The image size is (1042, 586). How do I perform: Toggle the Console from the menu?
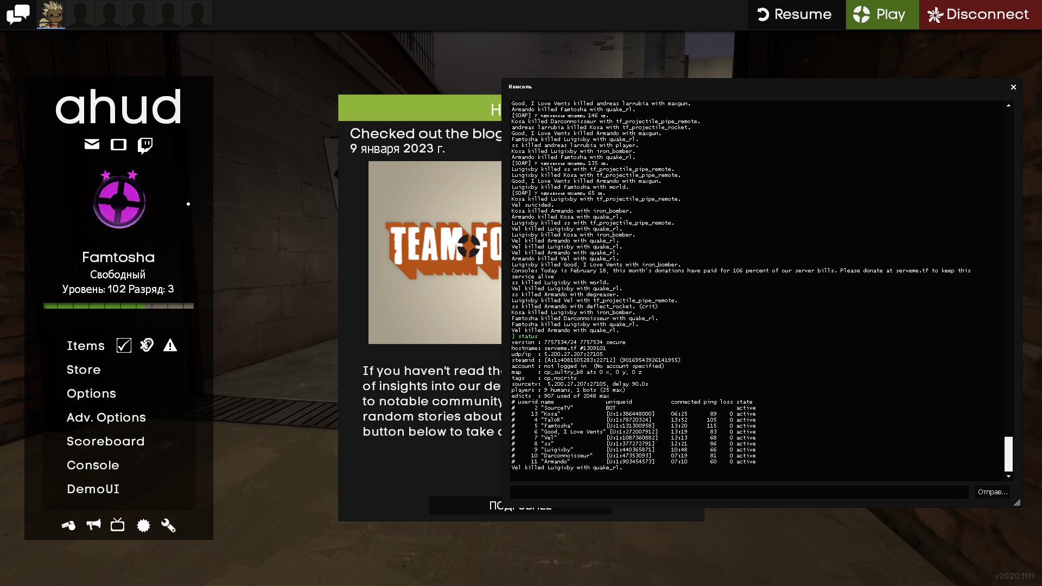click(x=93, y=465)
